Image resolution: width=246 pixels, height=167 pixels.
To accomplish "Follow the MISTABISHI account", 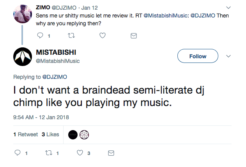I will tap(198, 56).
